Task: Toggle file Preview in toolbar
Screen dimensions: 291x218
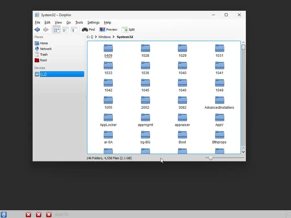Action: pyautogui.click(x=108, y=30)
